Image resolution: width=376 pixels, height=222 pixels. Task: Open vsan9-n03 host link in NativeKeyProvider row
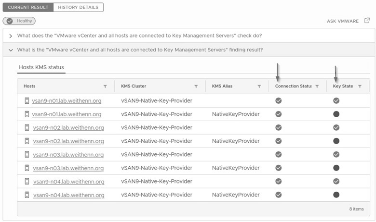(68, 168)
